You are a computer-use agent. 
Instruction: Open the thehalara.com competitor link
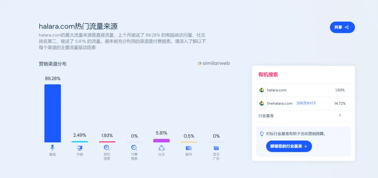pos(280,104)
